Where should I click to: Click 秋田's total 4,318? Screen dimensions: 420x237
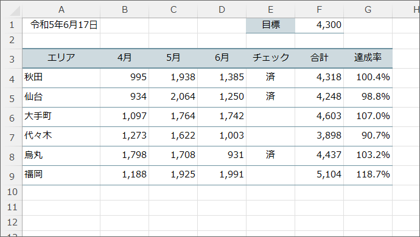(320, 78)
